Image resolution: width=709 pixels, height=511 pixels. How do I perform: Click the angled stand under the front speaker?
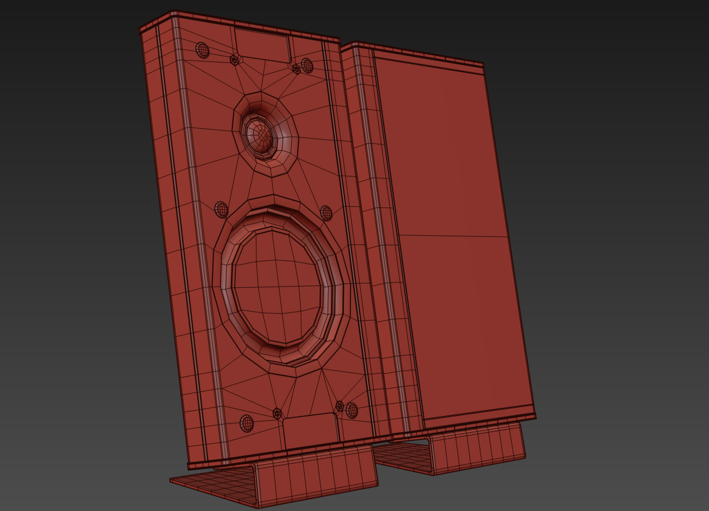(275, 476)
